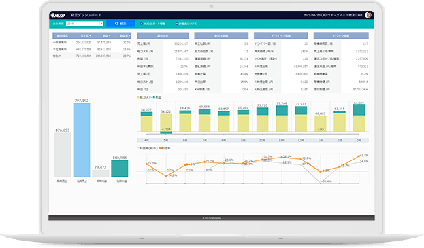The width and height of the screenshot is (424, 248).
Task: Click the 走行距離/月 metric row
Action: click(x=341, y=89)
